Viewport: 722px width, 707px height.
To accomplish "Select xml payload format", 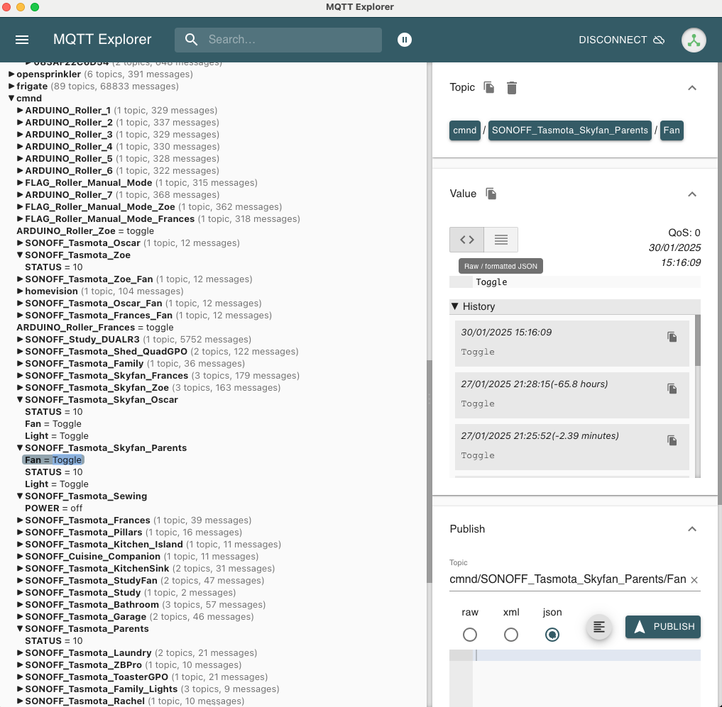I will [510, 635].
